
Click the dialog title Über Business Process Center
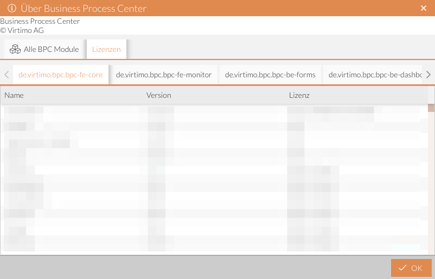tap(84, 8)
